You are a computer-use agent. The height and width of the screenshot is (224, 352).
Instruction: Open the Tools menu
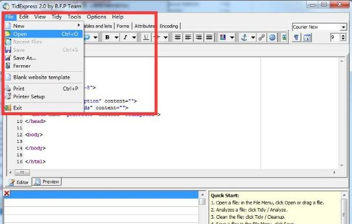pos(74,17)
